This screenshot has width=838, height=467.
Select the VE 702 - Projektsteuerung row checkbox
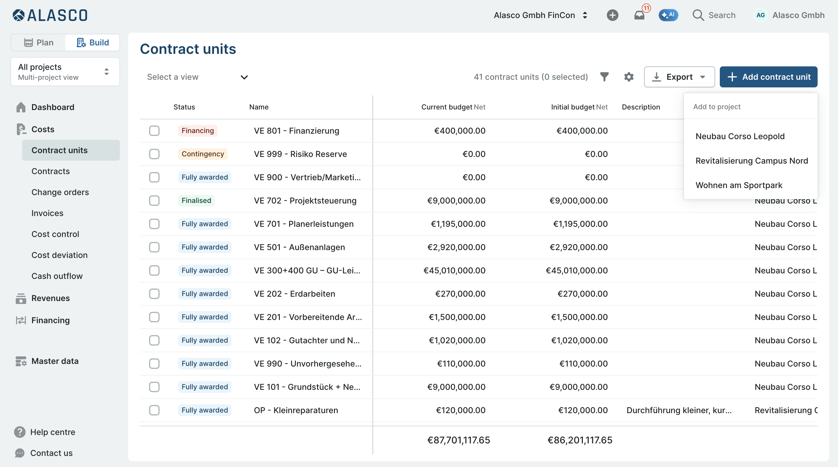[x=154, y=201]
